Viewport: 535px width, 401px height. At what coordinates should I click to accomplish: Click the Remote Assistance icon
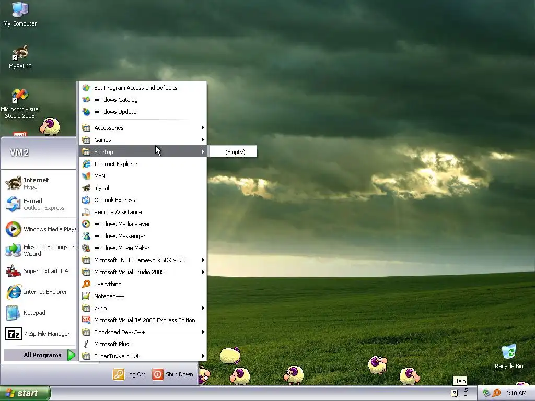(x=86, y=212)
